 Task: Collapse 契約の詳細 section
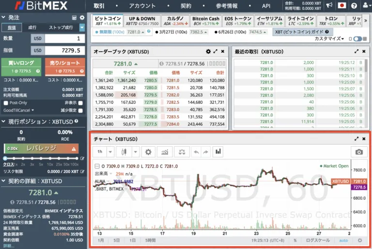3,181
